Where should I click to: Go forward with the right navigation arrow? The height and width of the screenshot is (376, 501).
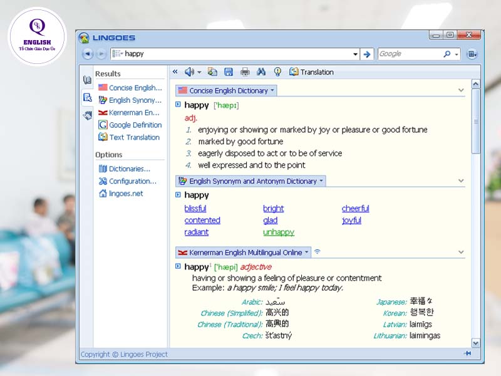(101, 54)
